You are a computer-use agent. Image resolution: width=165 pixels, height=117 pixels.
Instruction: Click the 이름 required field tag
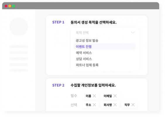[91, 96]
